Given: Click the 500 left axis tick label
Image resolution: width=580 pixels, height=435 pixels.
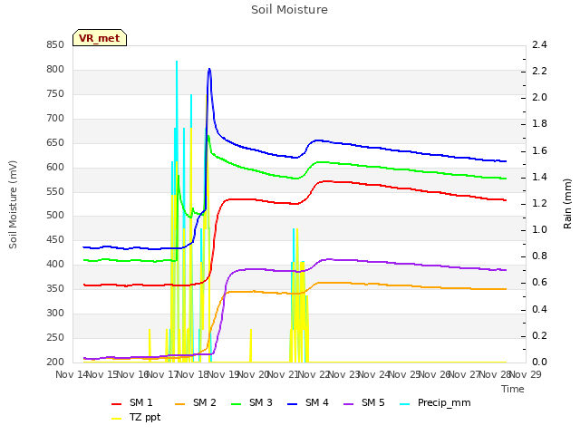Looking at the screenshot, I should point(55,216).
